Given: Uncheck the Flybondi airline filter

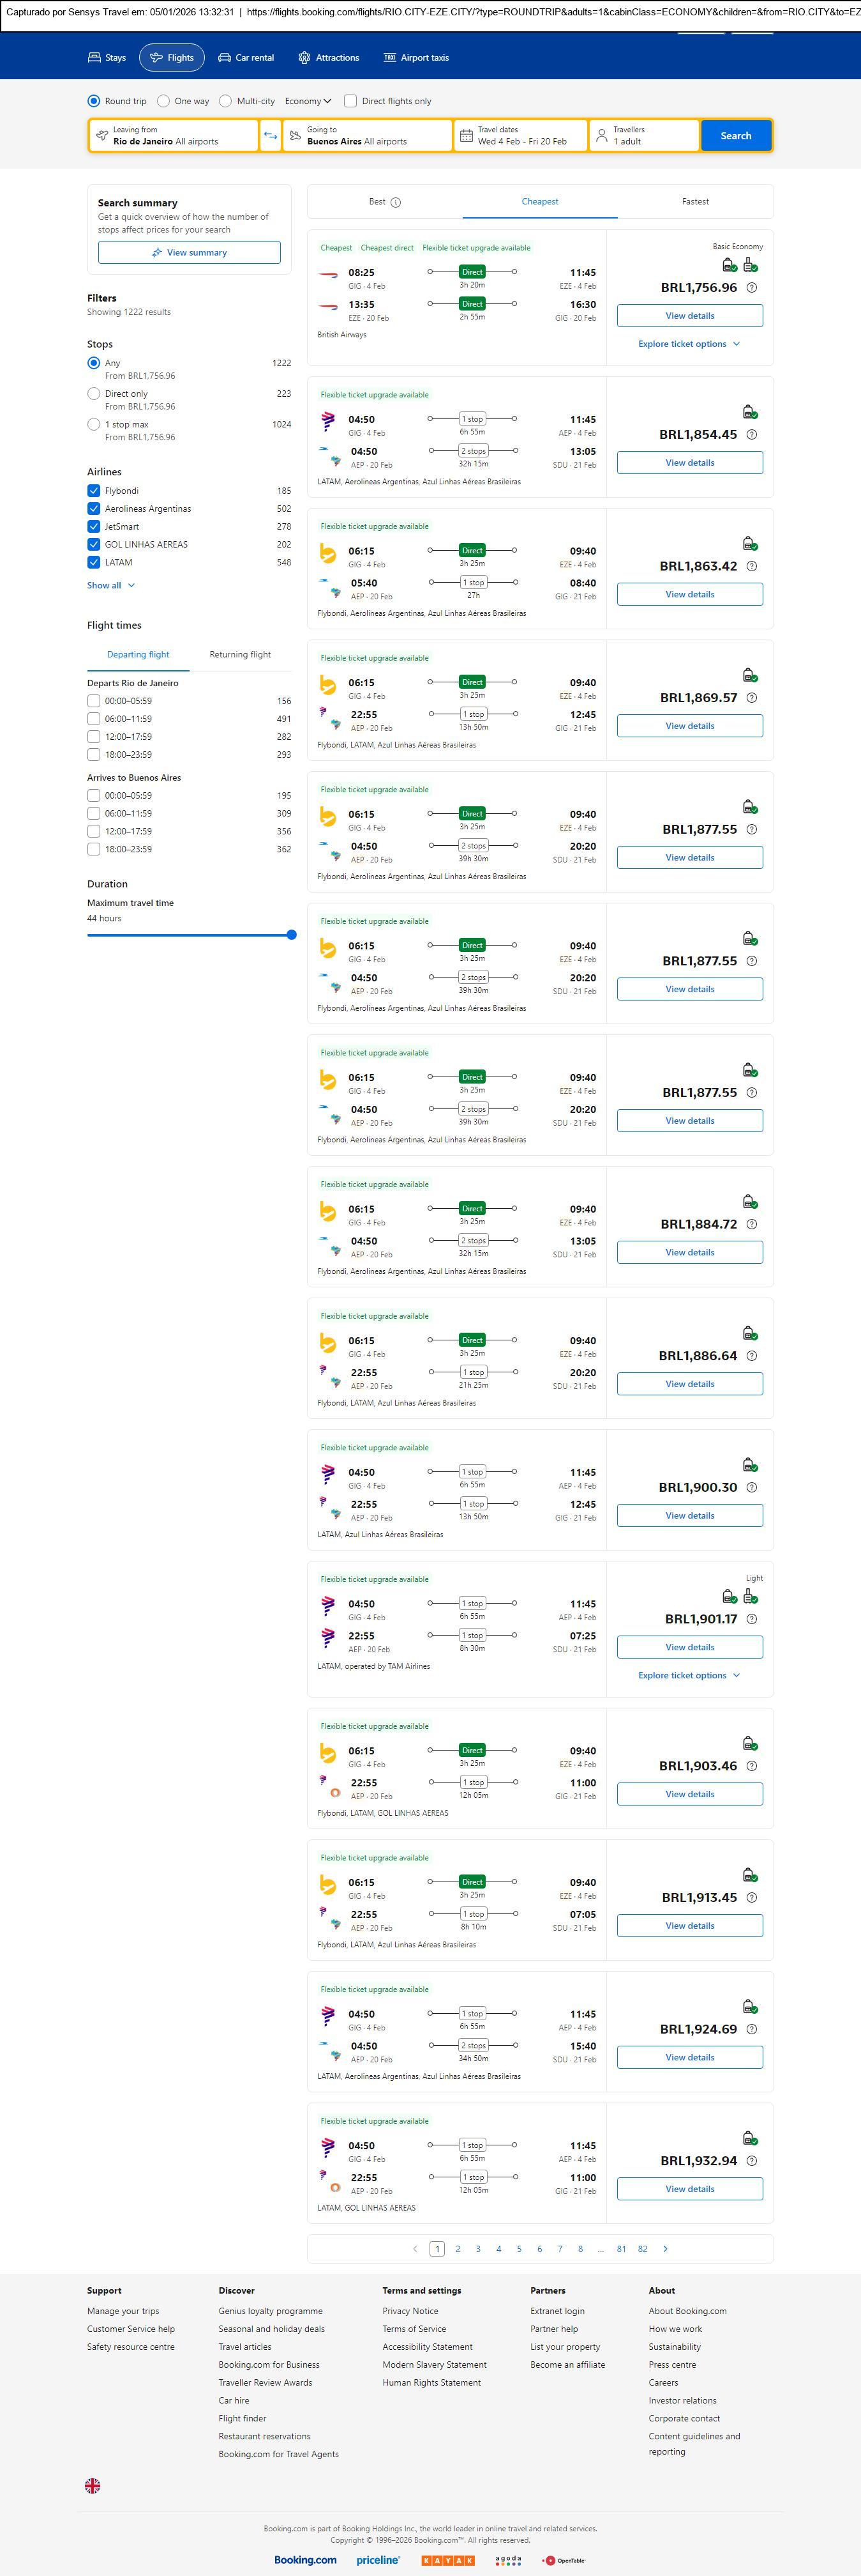Looking at the screenshot, I should (94, 491).
